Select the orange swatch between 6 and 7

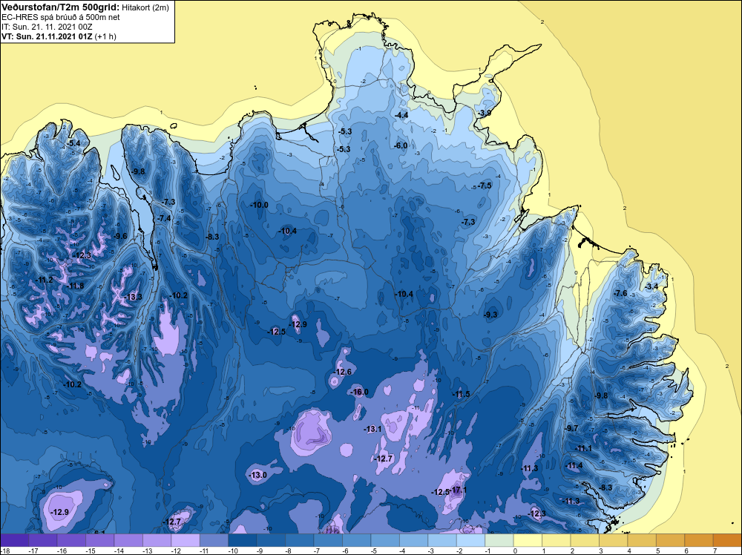(x=699, y=540)
